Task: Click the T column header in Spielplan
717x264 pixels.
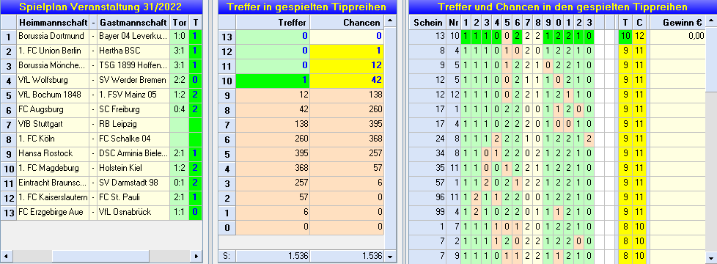Action: point(196,23)
